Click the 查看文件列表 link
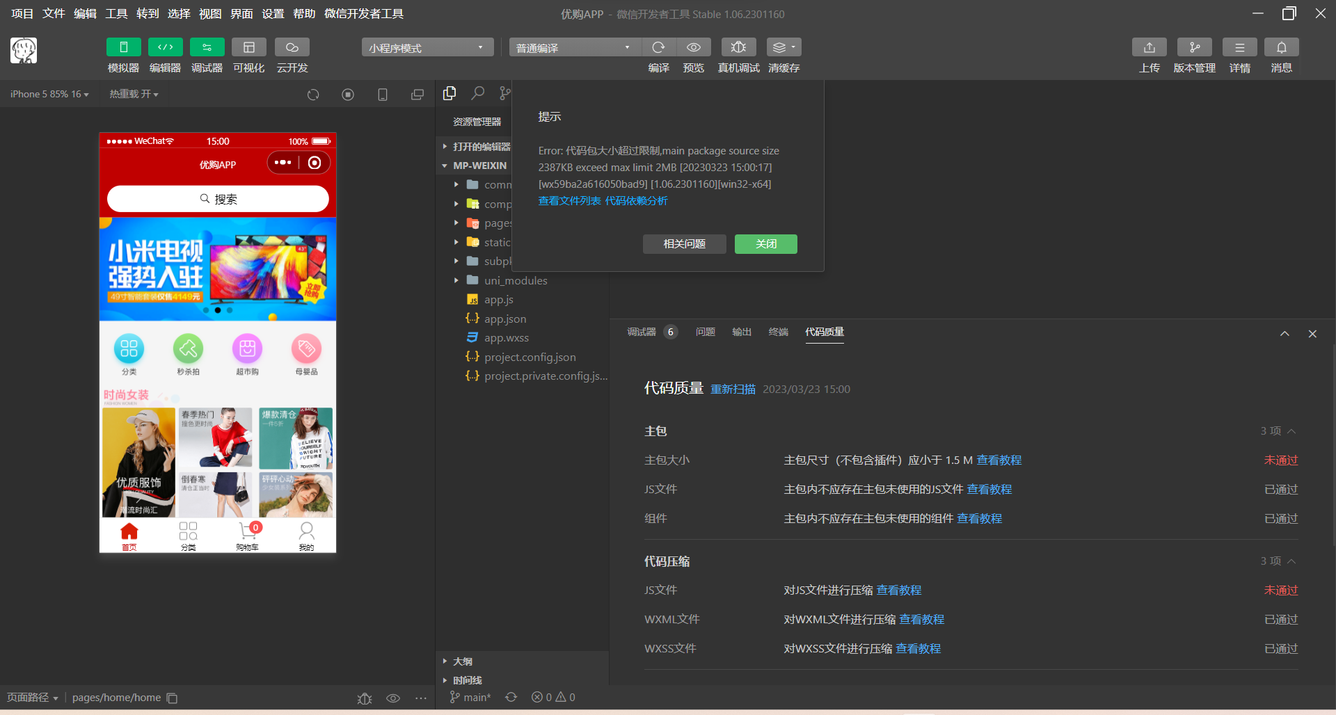 [569, 201]
